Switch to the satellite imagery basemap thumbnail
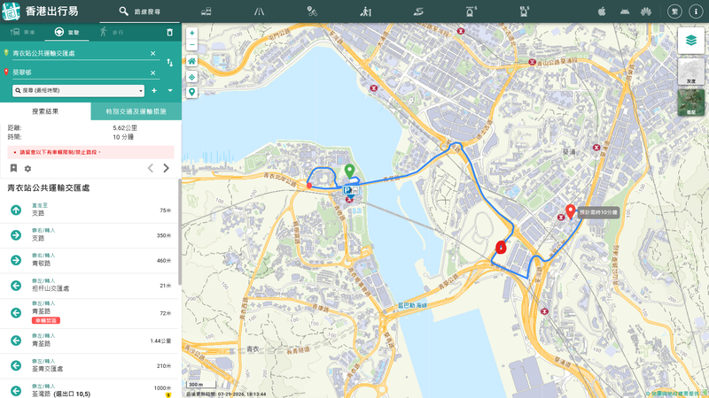Viewport: 709px width, 398px height. [x=691, y=102]
